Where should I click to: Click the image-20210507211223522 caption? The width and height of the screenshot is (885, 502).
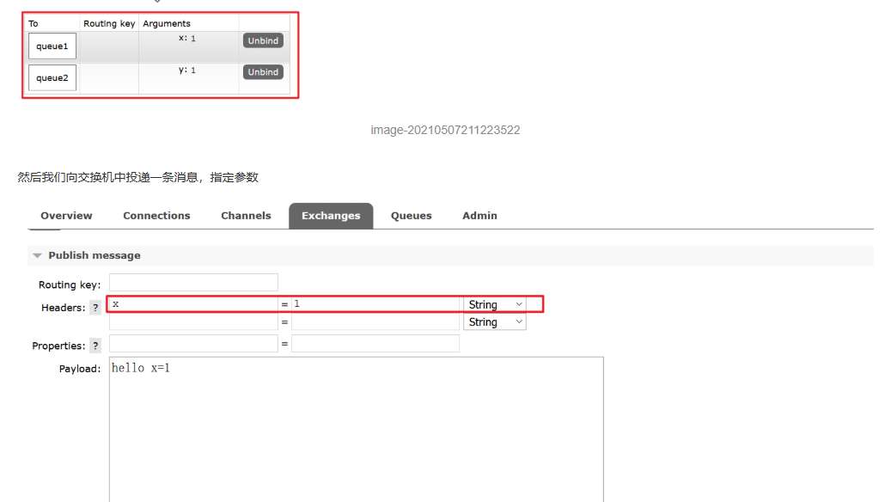[x=445, y=130]
